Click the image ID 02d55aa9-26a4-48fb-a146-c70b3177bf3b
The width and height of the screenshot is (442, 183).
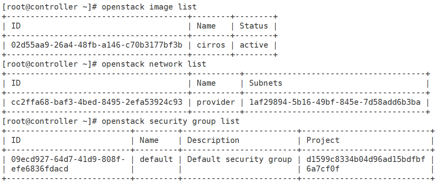tap(97, 45)
